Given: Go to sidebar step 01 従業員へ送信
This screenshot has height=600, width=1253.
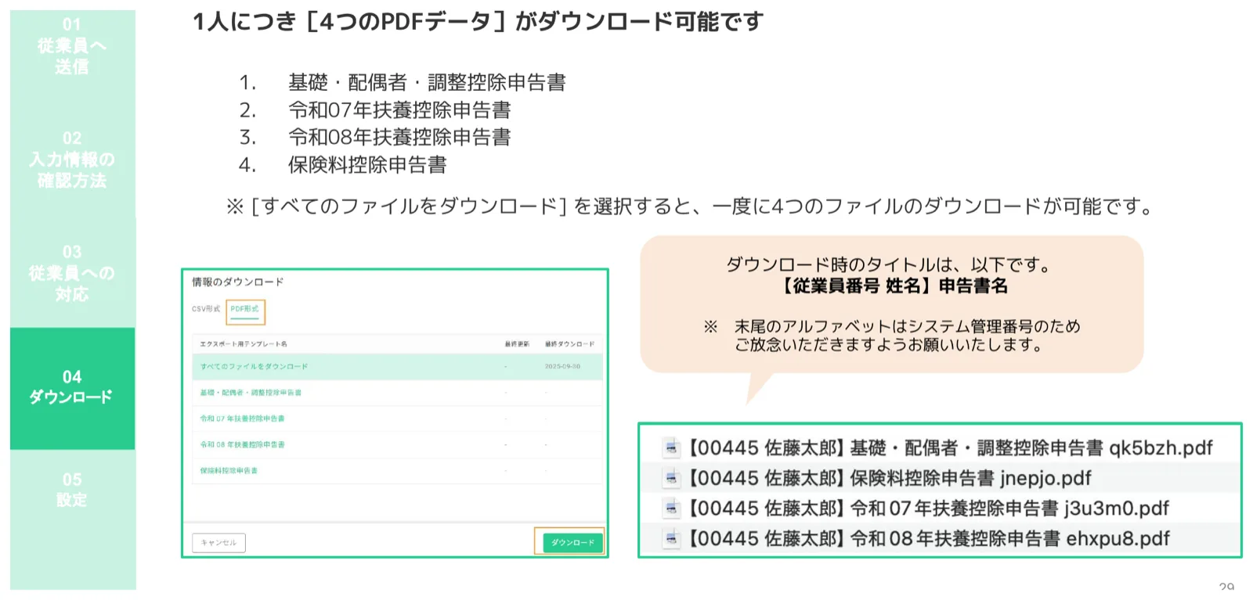Looking at the screenshot, I should click(72, 46).
